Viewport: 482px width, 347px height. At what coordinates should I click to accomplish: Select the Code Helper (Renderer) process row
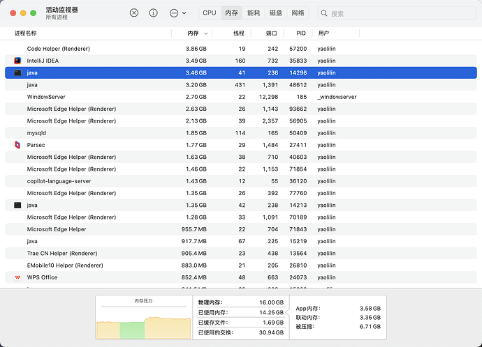coord(241,49)
